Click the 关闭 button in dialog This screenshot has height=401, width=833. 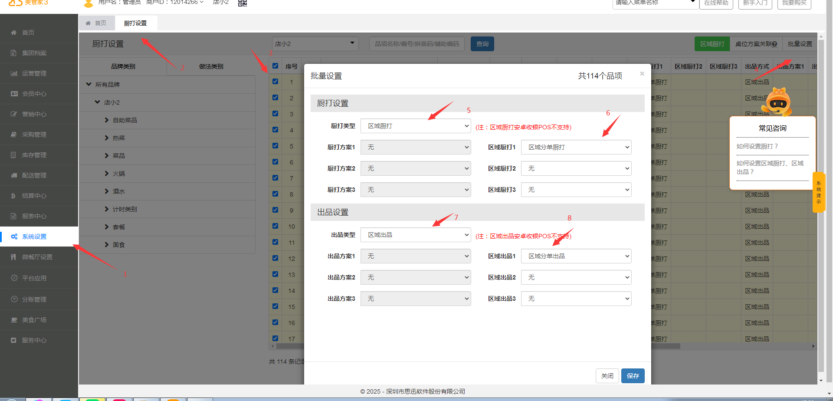(607, 376)
